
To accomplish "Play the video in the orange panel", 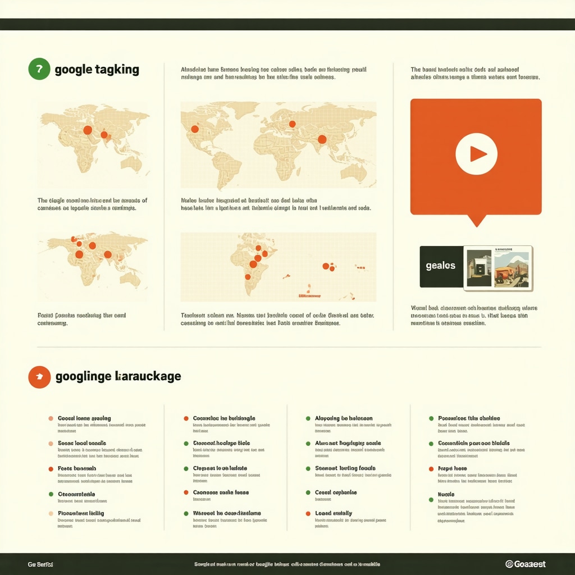I will (x=476, y=154).
